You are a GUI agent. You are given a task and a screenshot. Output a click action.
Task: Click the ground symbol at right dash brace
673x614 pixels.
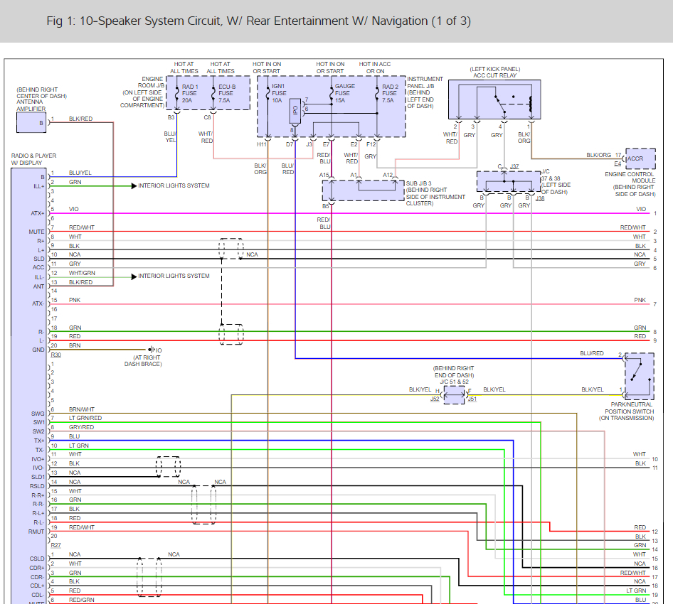(x=152, y=350)
